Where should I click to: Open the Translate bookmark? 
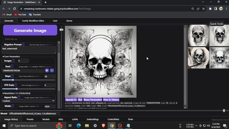coord(35,15)
